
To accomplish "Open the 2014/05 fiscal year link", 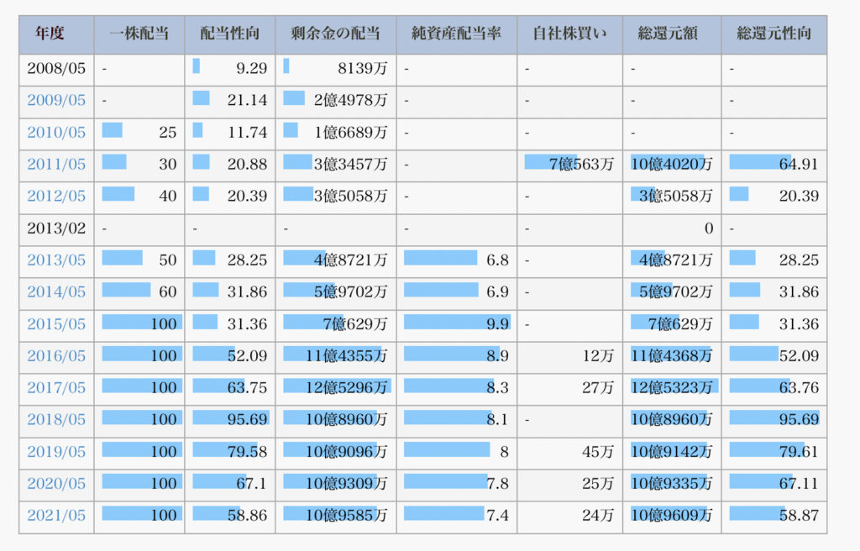I will coord(56,291).
